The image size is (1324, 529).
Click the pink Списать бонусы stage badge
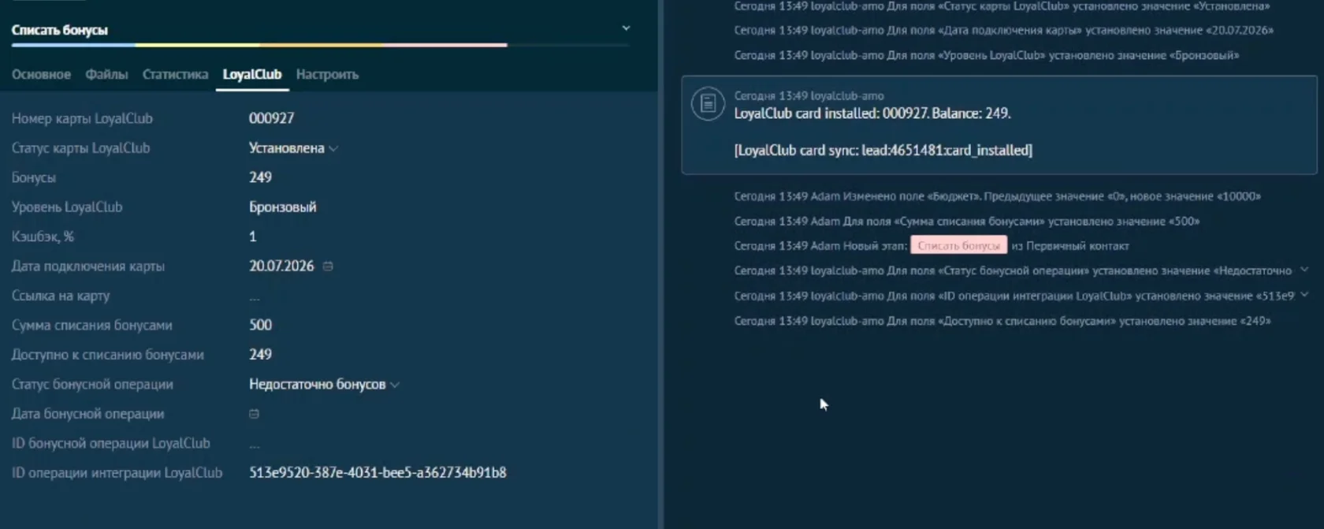tap(958, 245)
